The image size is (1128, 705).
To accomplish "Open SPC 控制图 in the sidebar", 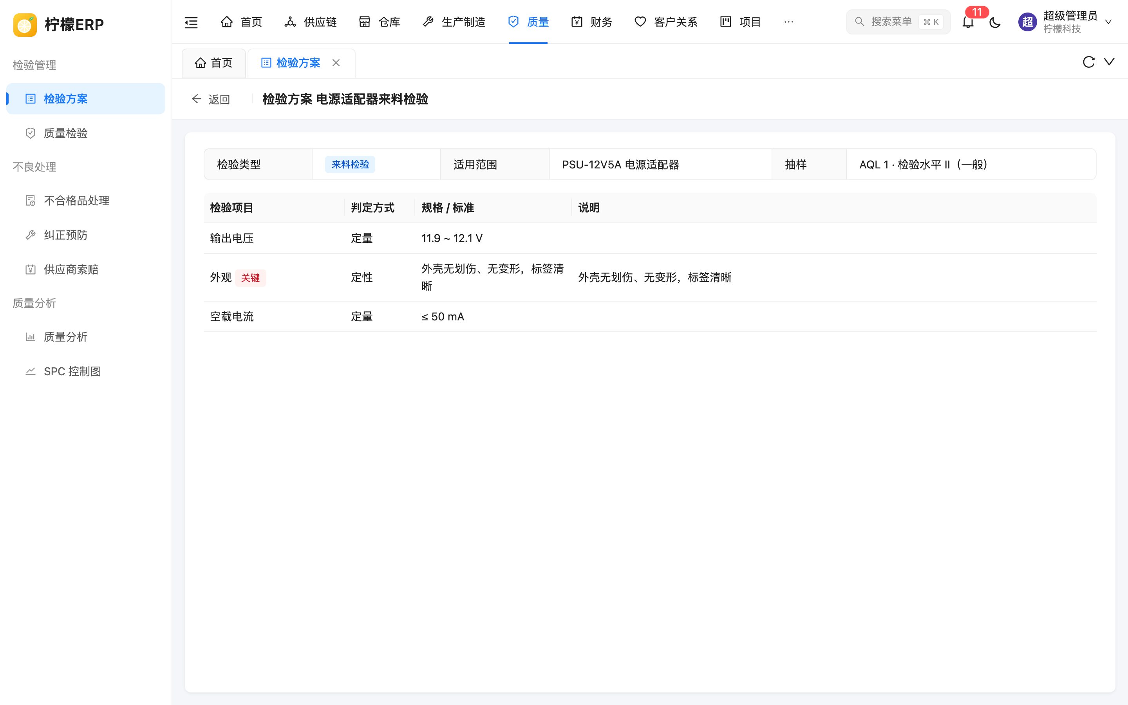I will click(x=86, y=372).
